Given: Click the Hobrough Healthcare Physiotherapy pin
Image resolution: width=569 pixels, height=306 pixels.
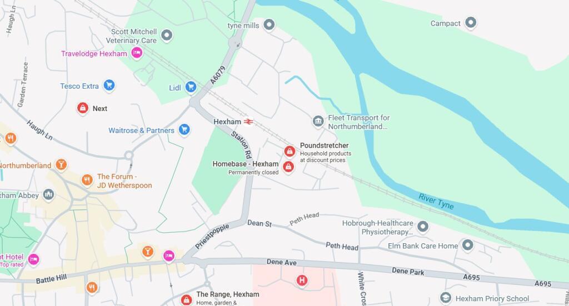Looking at the screenshot, I should [x=423, y=227].
